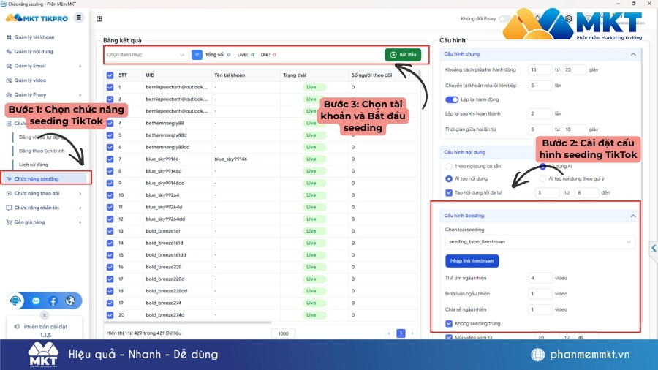This screenshot has height=370, width=658.
Task: Open the website globe icon
Action: [x=70, y=301]
